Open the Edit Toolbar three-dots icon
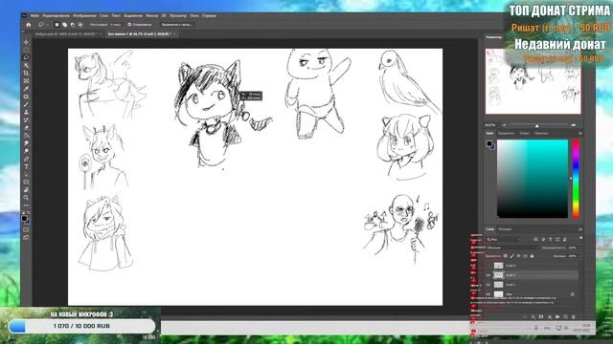 [x=26, y=205]
